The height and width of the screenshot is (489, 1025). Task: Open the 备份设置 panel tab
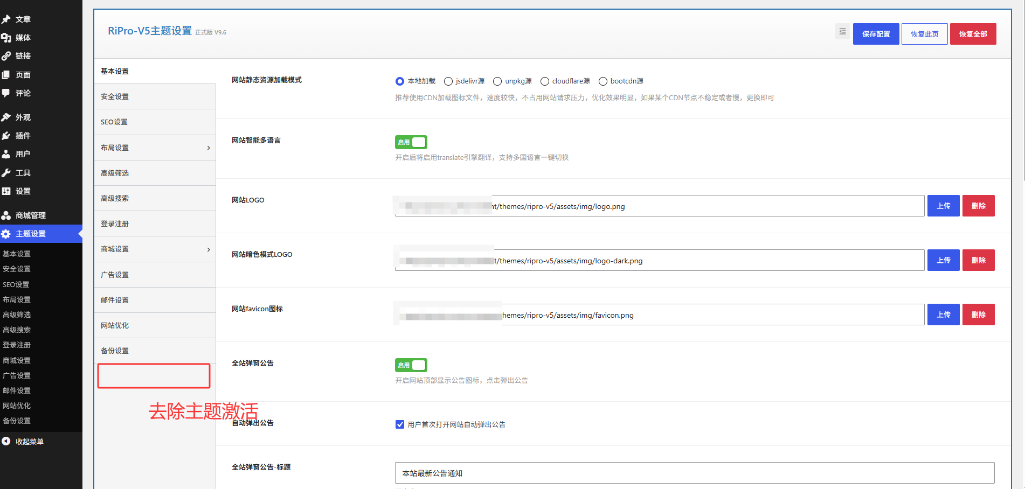pyautogui.click(x=155, y=351)
